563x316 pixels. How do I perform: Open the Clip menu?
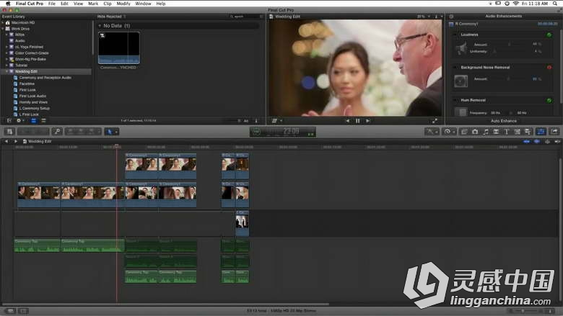(108, 4)
